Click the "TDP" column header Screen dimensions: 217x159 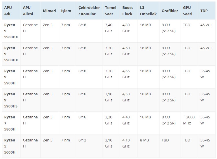point(204,11)
